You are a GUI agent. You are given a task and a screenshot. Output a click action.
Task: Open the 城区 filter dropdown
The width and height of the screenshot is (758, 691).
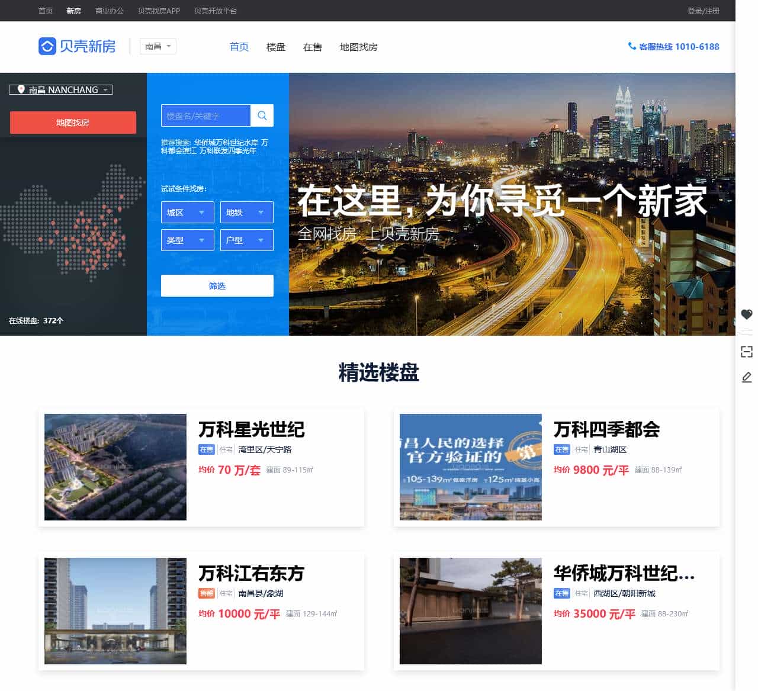coord(187,213)
